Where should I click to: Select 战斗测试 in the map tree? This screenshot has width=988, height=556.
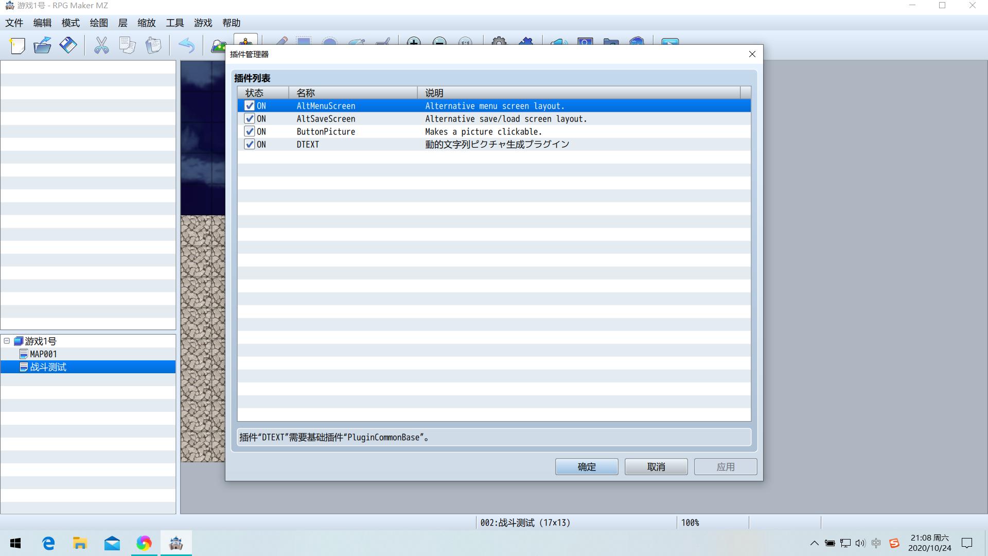[x=48, y=367]
